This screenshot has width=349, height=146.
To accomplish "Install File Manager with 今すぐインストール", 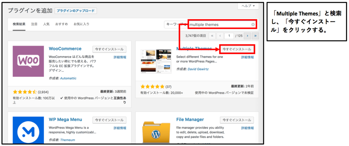I will [x=237, y=120].
